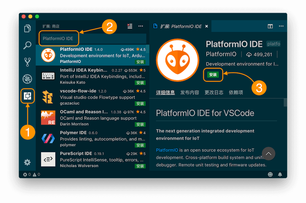
Task: Open the Explorer icon at the top sidebar
Action: [x=27, y=29]
